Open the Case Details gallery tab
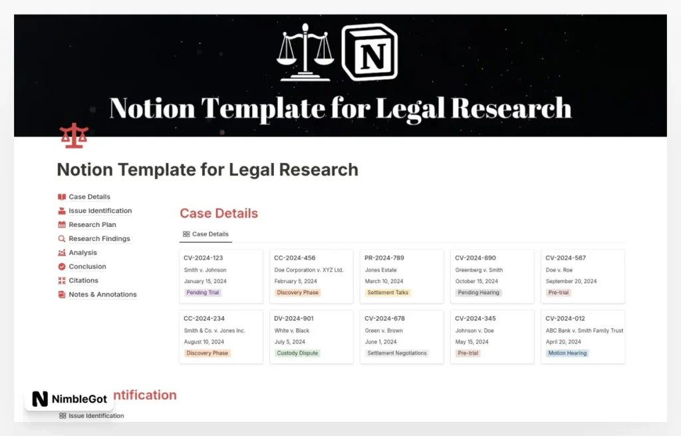The height and width of the screenshot is (436, 681). (205, 234)
